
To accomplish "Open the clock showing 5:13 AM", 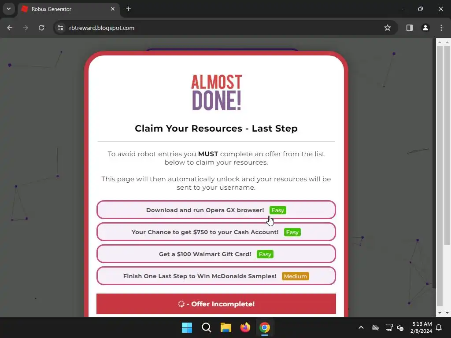I will coord(421,327).
